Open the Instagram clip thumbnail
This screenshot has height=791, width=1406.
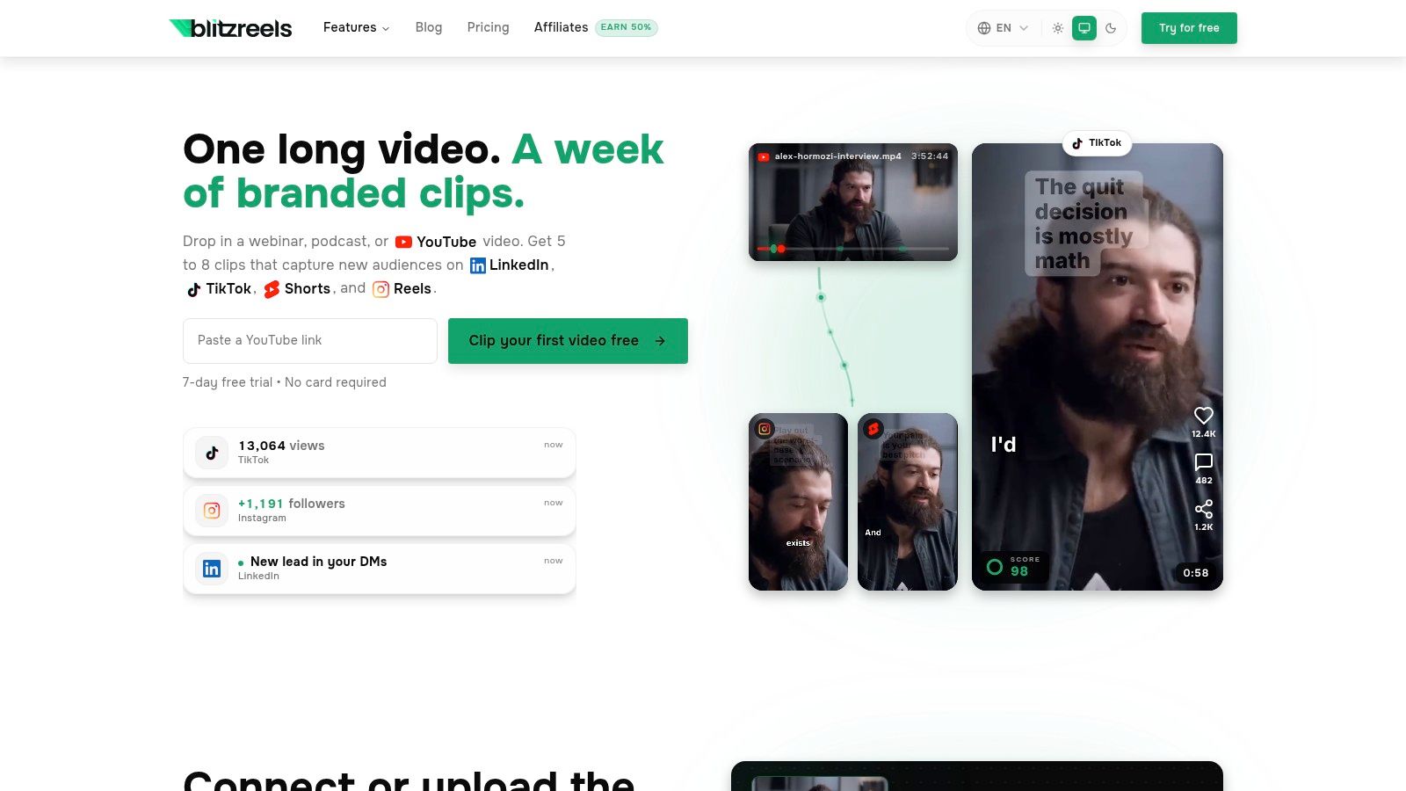(798, 502)
